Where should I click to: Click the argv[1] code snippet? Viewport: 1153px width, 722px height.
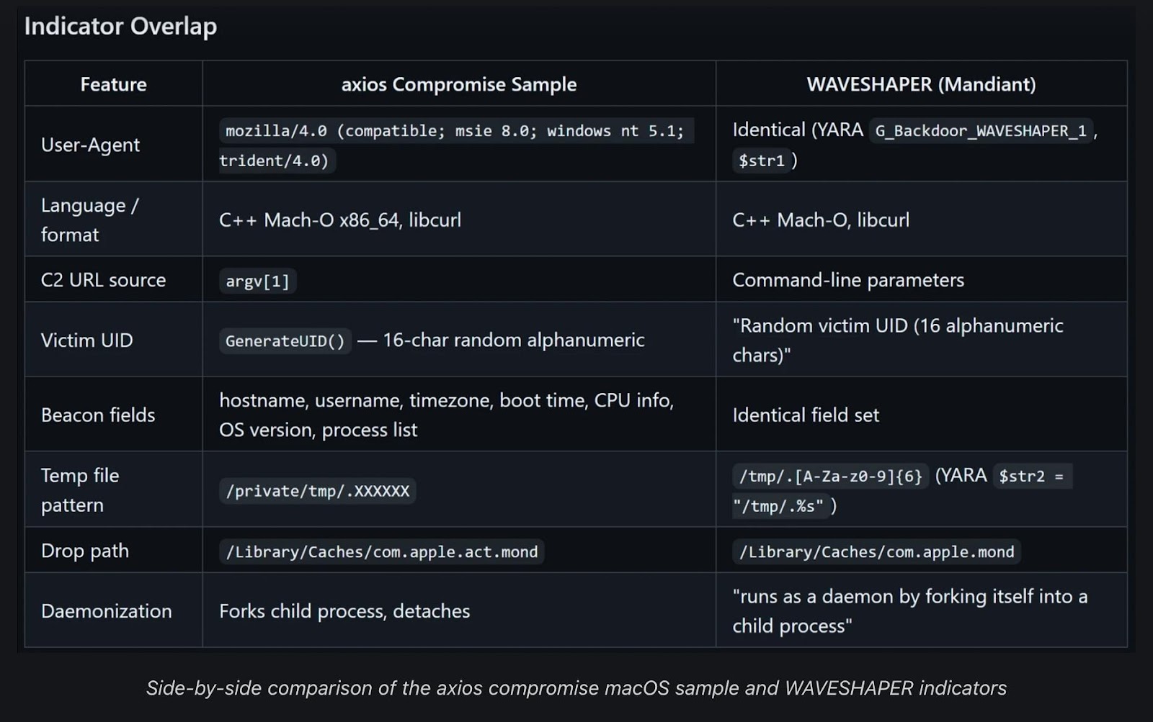[257, 281]
